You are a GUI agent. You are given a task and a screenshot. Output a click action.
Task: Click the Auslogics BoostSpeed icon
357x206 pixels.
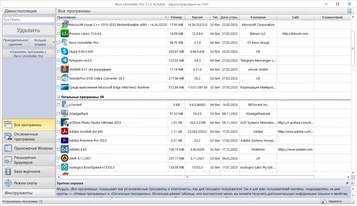pyautogui.click(x=65, y=167)
